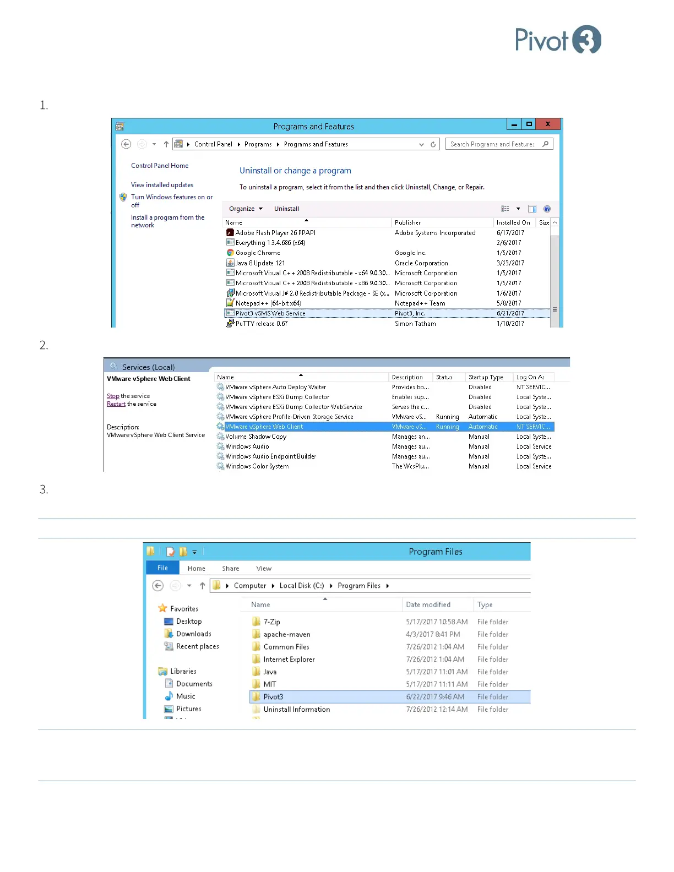The height and width of the screenshot is (872, 674).
Task: Expand the arrow after Program Files in breadcrumb
Action: coord(388,586)
